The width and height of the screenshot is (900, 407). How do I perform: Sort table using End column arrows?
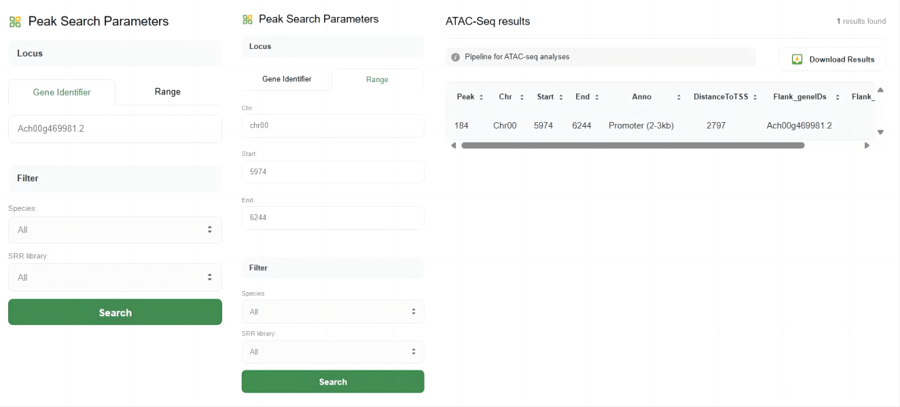click(x=597, y=97)
